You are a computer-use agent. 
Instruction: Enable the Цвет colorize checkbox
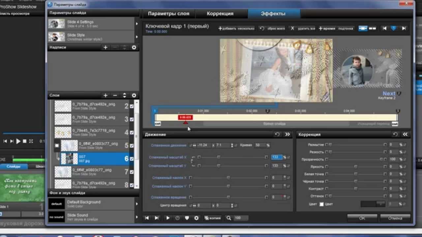[321, 204]
